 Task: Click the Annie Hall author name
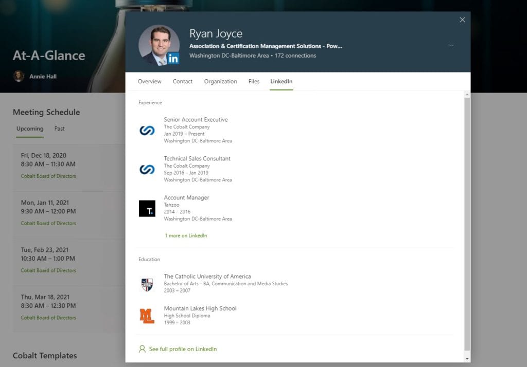pos(43,77)
